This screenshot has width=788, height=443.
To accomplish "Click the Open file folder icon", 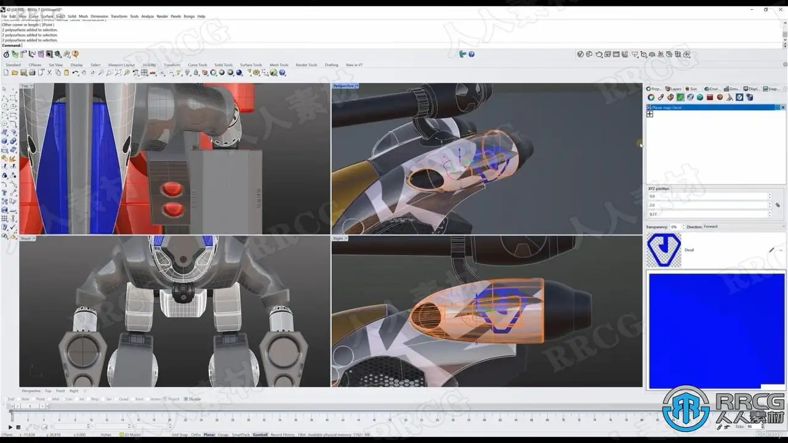I will [15, 73].
